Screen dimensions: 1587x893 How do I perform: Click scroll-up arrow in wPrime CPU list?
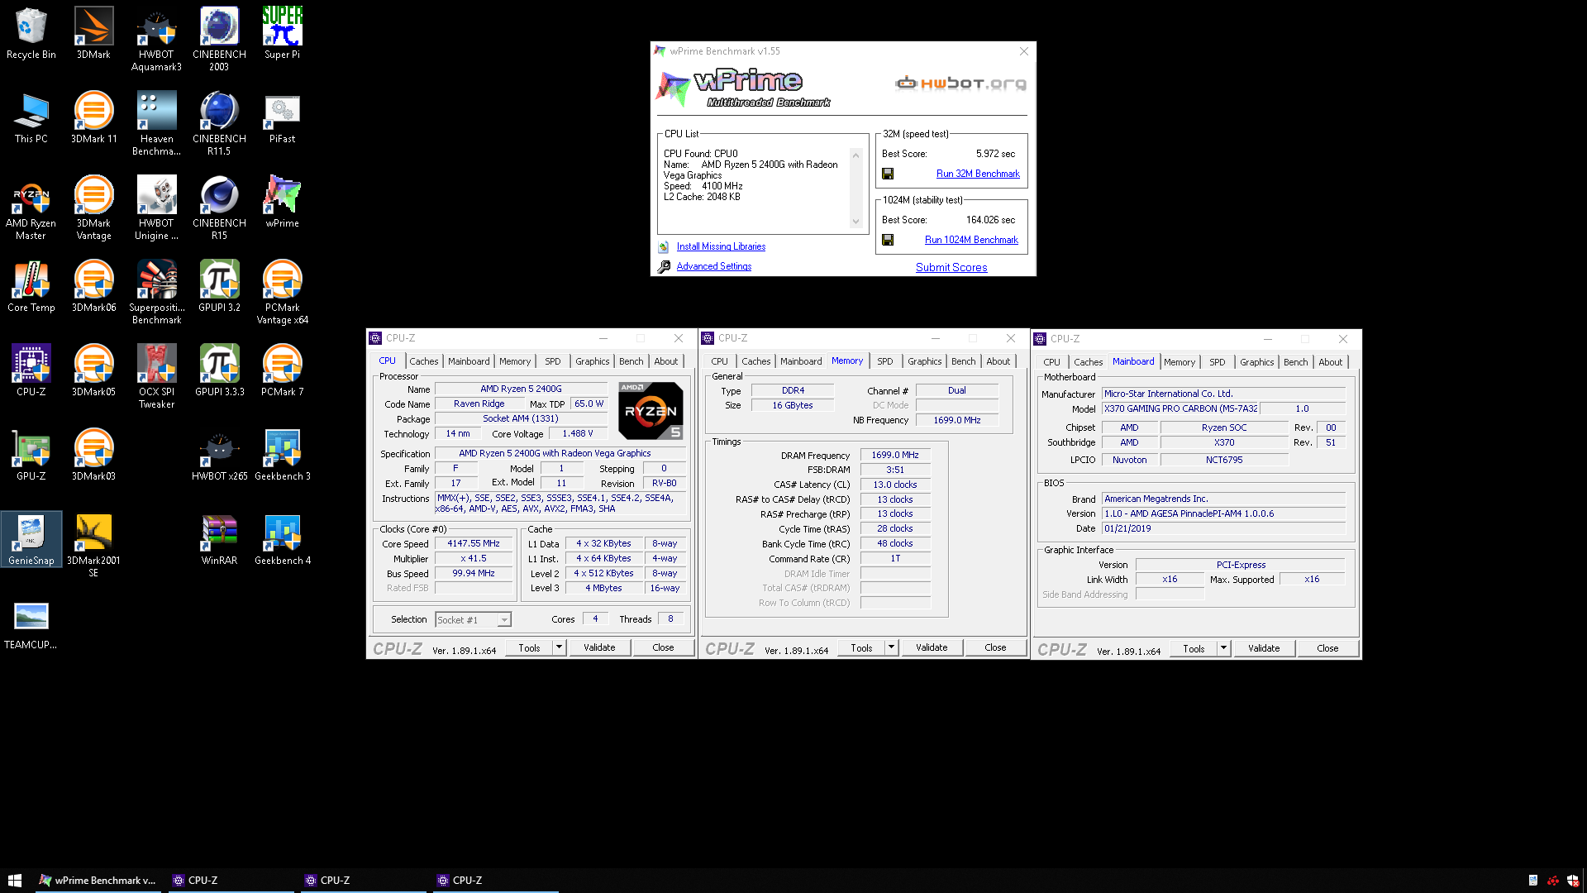tap(855, 155)
